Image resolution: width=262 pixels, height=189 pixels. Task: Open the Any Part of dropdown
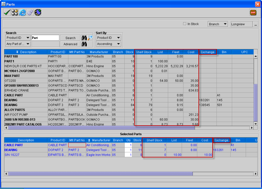coord(18,44)
